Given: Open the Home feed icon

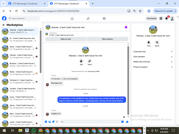Looking at the screenshot, I should tap(72, 19).
